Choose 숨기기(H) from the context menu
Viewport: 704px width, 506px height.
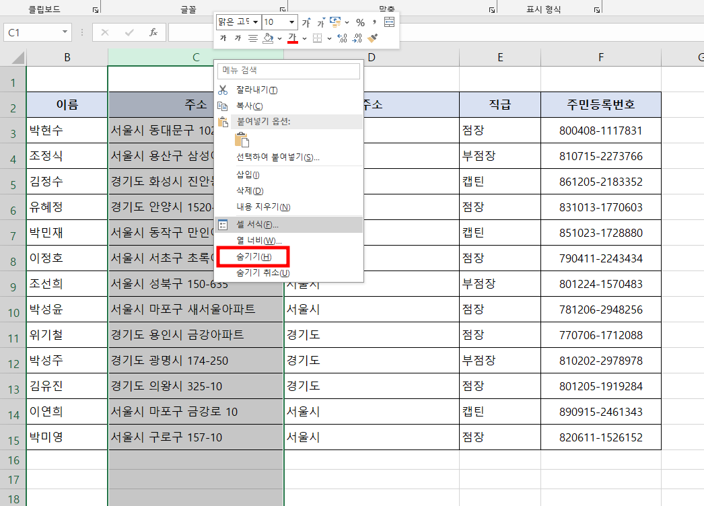coord(288,257)
